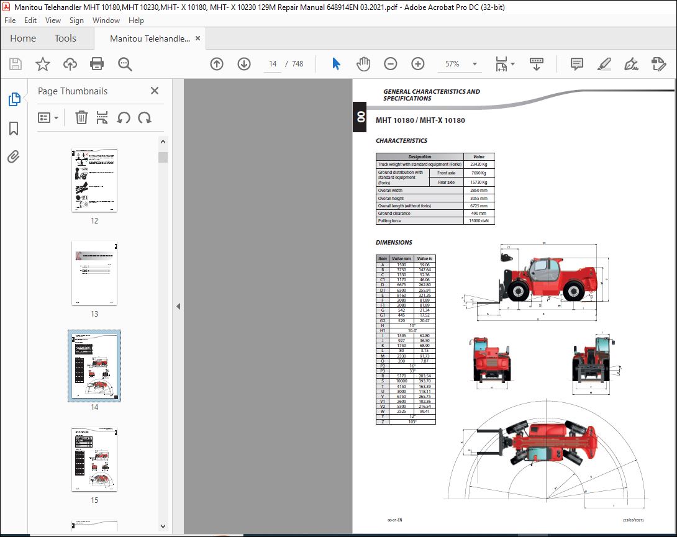Print the document
The height and width of the screenshot is (537, 677).
97,64
